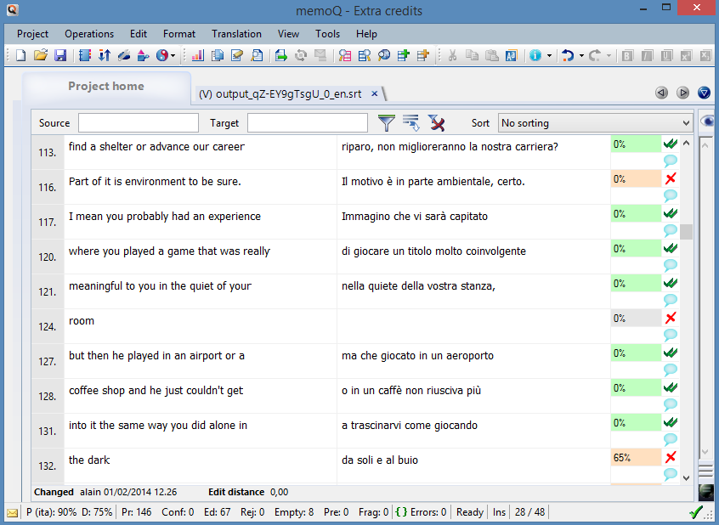Toggle confirmed checkmark on row 127
Viewport: 719px width, 525px height.
(x=671, y=353)
